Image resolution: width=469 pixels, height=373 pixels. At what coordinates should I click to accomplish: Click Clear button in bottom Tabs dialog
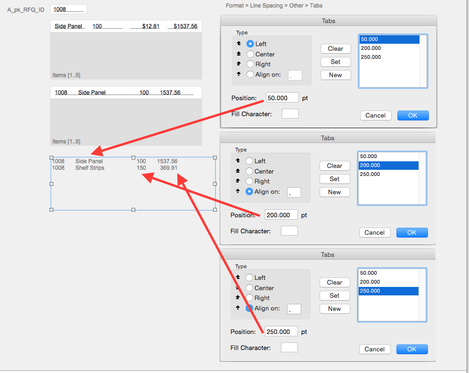335,282
